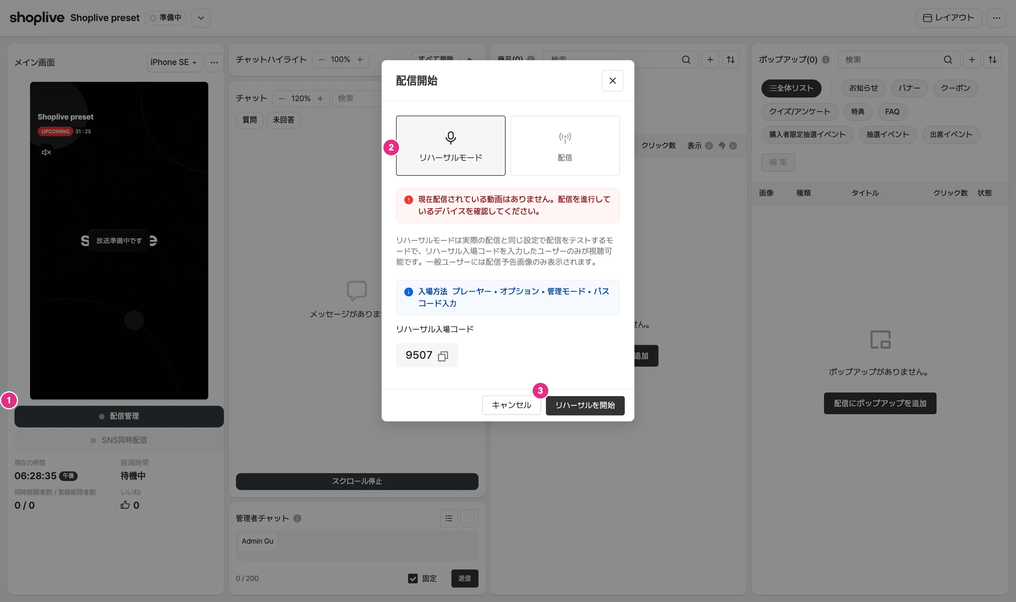Select the 未回答 chat filter
The width and height of the screenshot is (1016, 602).
283,120
